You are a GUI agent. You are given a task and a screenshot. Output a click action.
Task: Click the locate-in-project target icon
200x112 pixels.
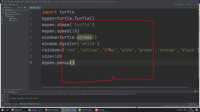(x=19, y=7)
